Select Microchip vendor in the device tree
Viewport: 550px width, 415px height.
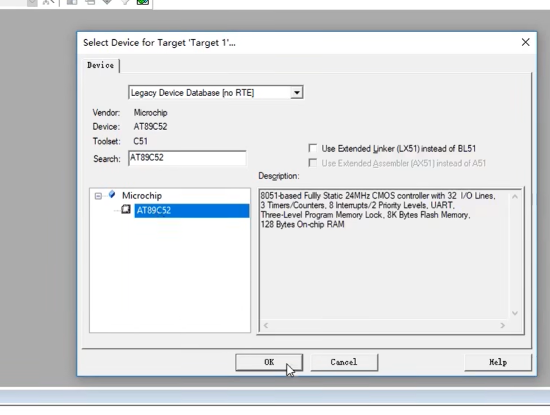(x=142, y=196)
